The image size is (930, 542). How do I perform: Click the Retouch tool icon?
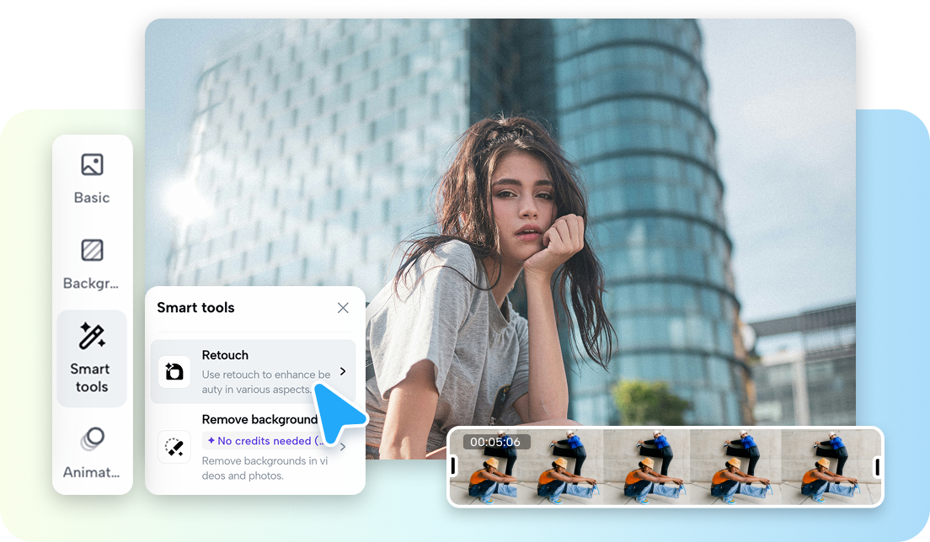point(174,371)
